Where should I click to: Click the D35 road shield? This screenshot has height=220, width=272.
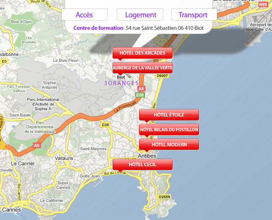click(x=105, y=125)
